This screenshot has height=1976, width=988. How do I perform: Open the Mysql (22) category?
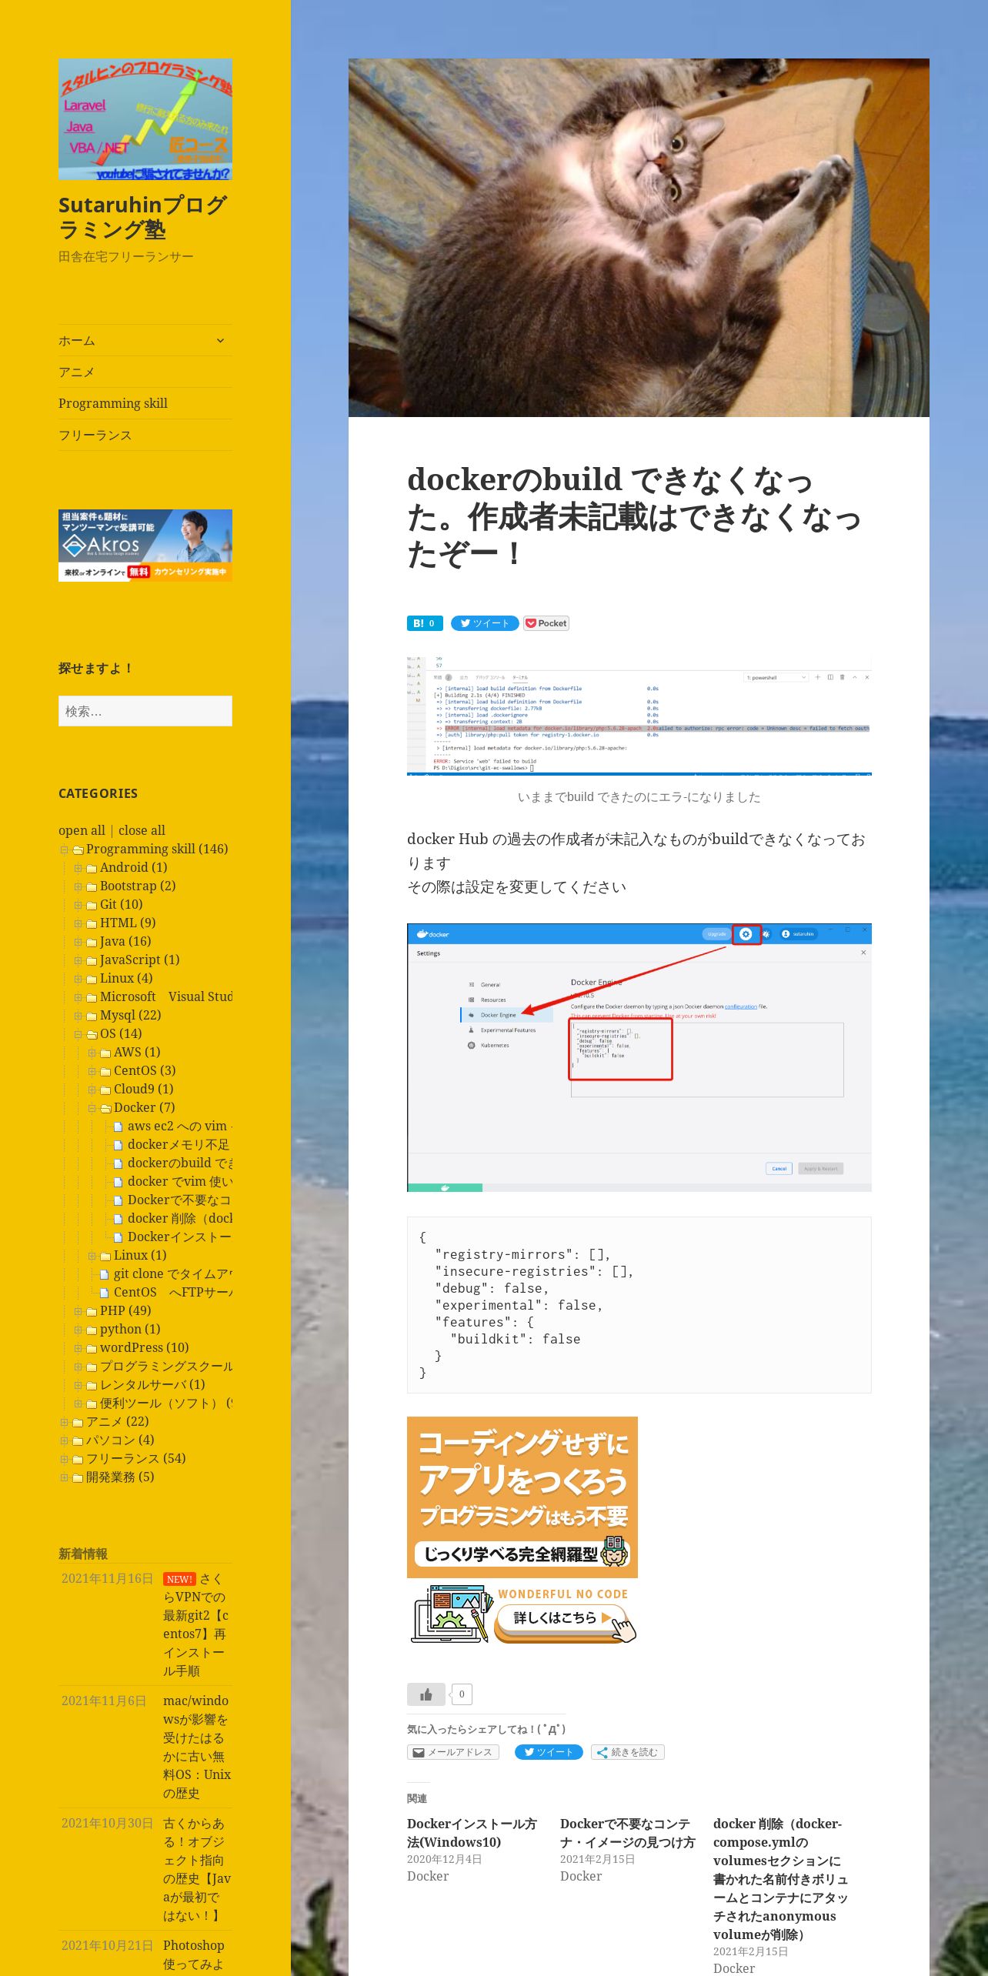pyautogui.click(x=130, y=1015)
